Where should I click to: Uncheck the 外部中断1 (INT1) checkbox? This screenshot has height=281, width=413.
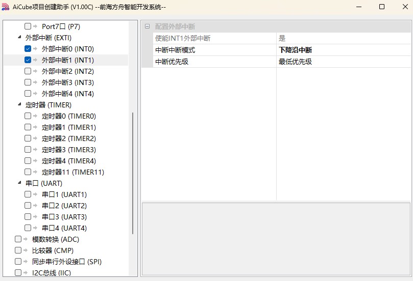(x=28, y=60)
